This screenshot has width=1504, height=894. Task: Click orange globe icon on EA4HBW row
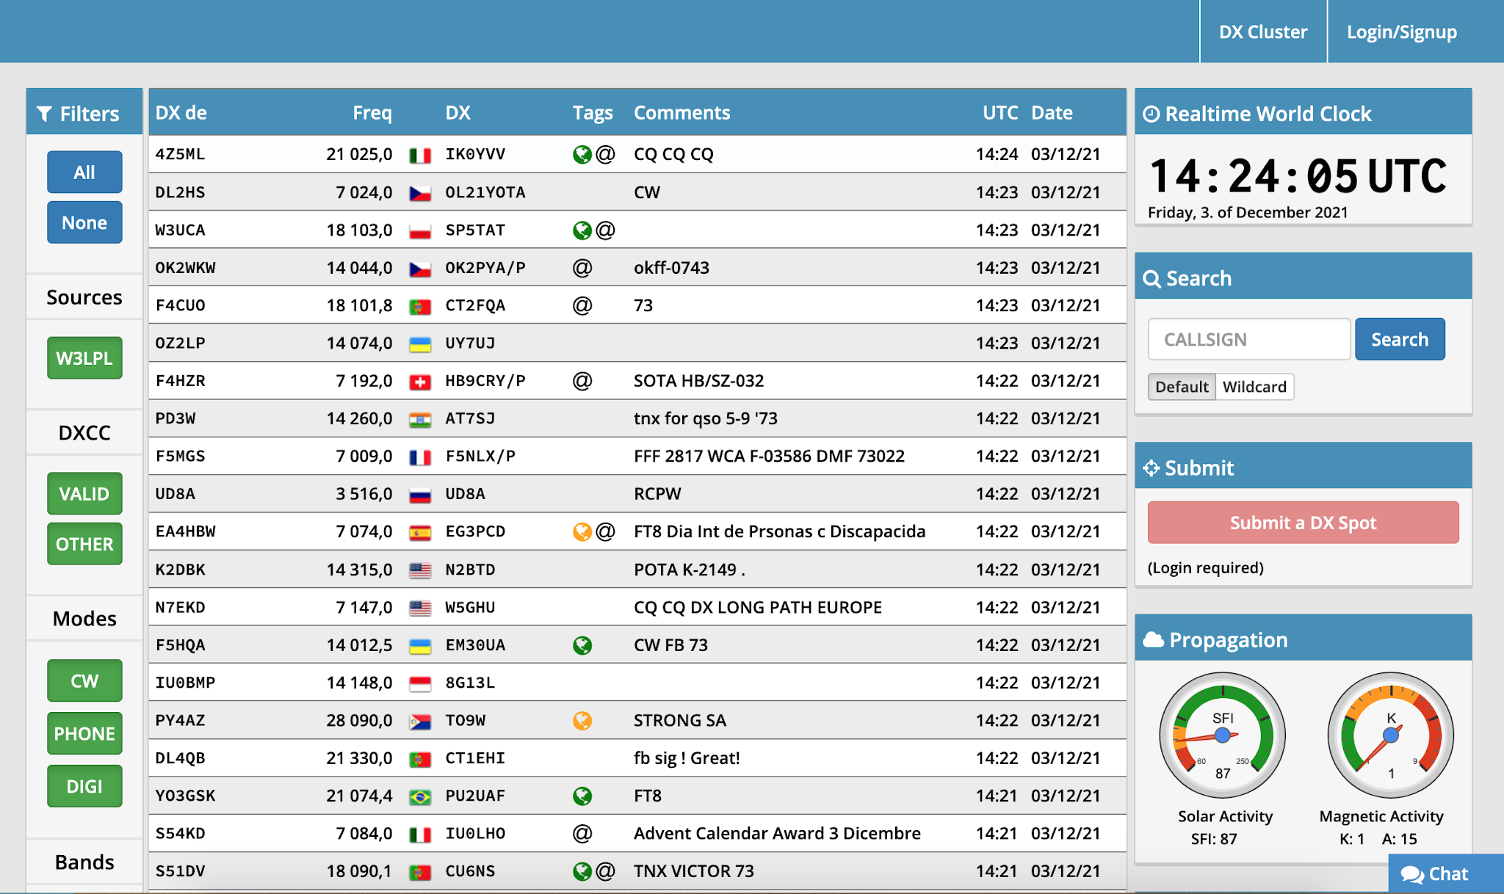[x=582, y=531]
